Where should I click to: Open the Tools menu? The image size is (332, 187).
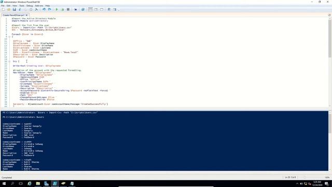coord(22,6)
